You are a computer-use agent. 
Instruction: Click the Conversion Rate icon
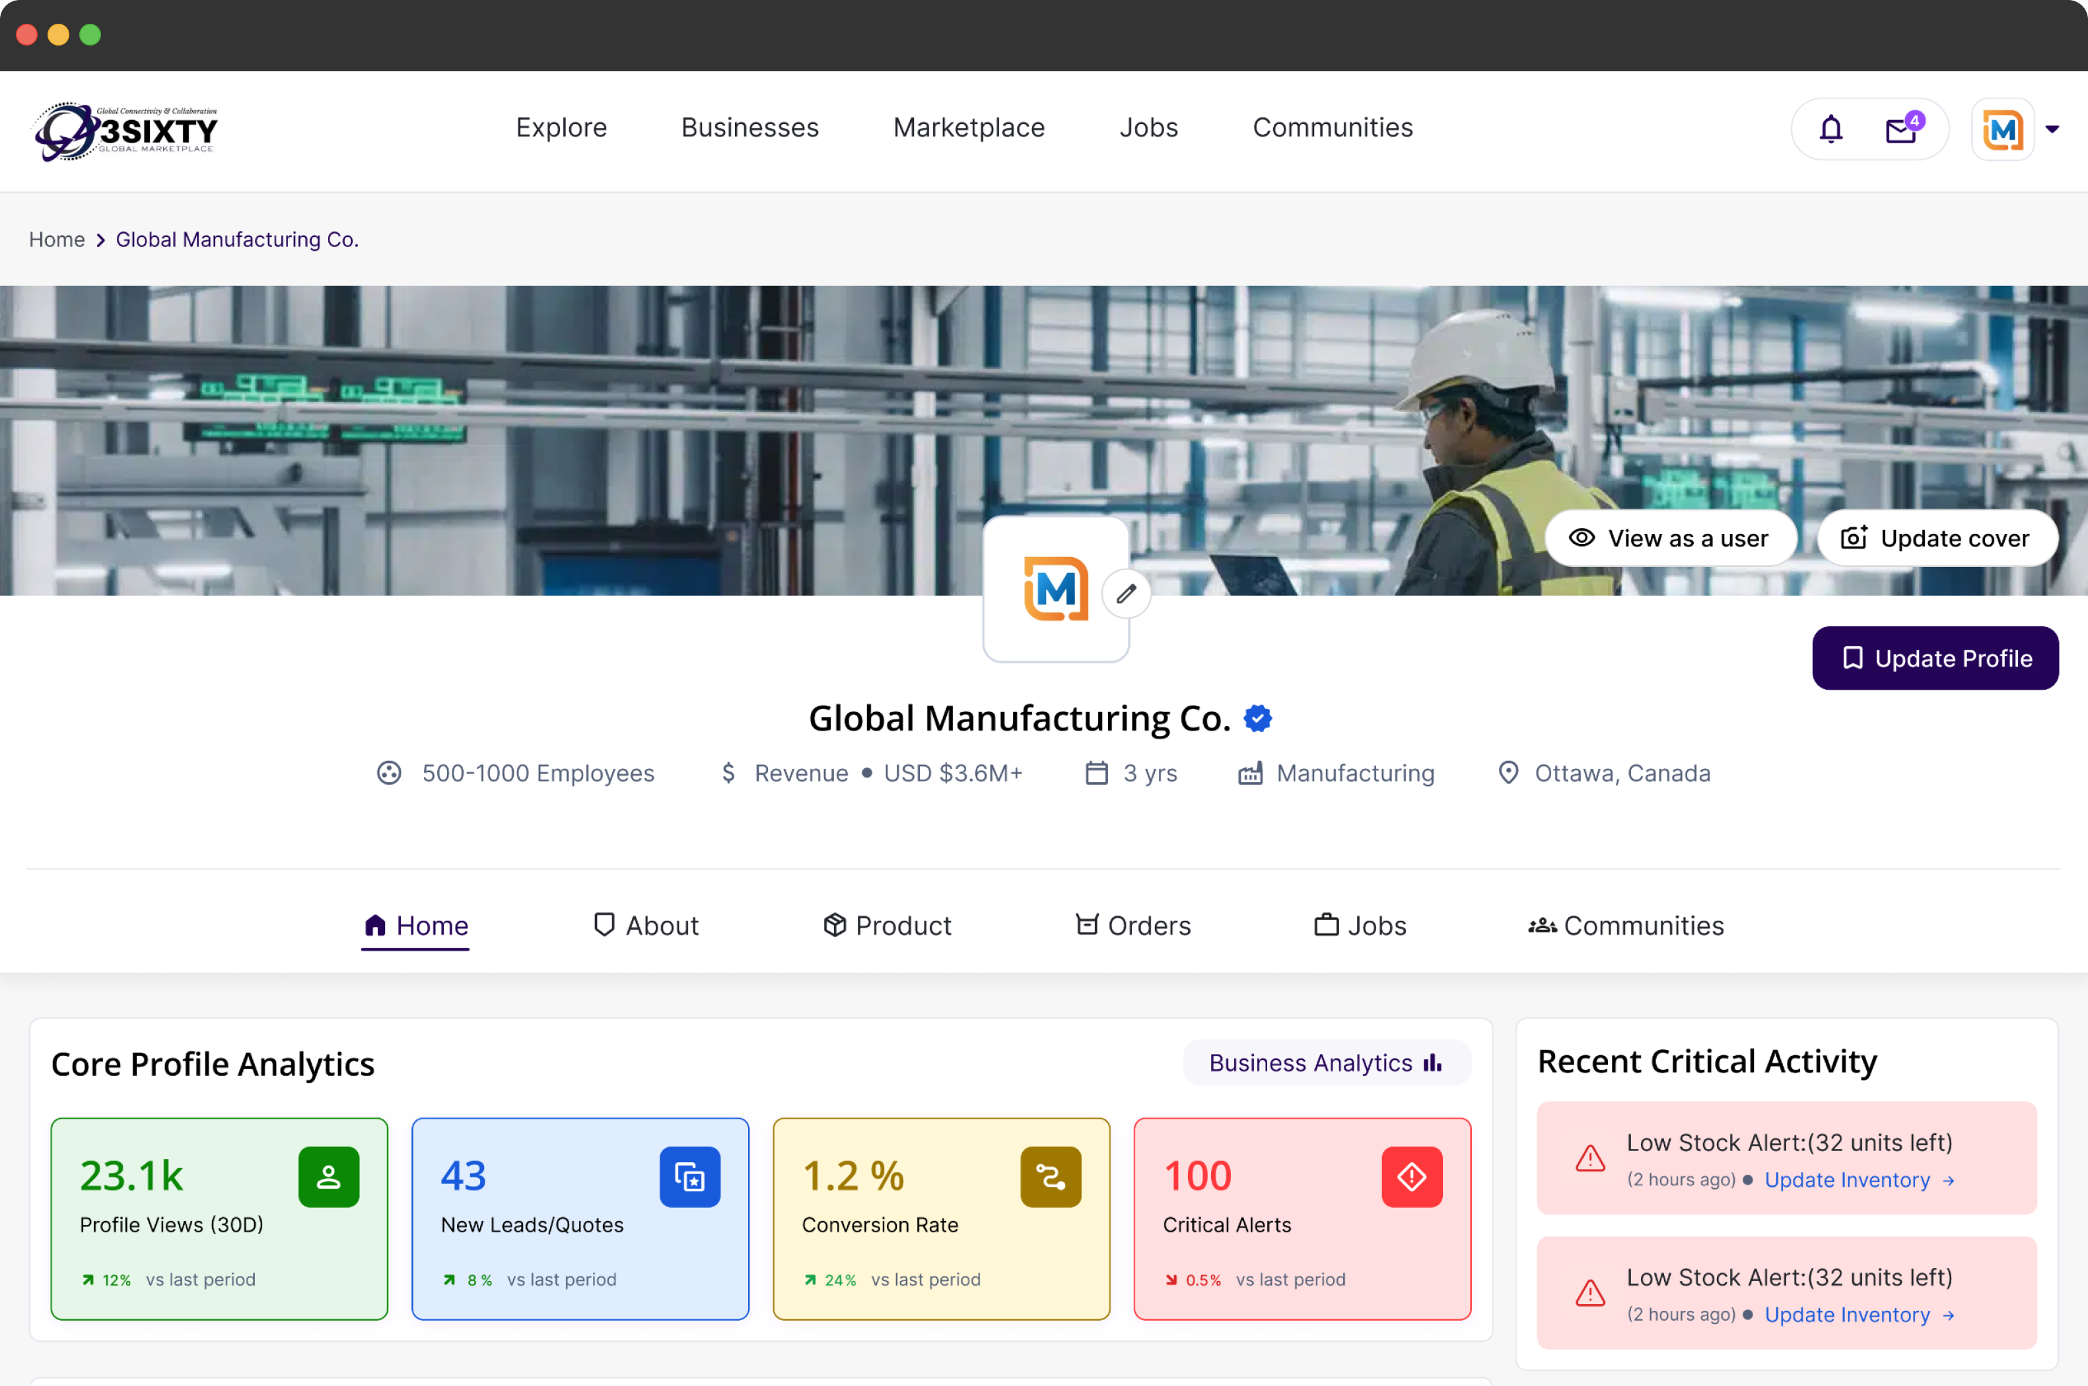click(x=1051, y=1177)
